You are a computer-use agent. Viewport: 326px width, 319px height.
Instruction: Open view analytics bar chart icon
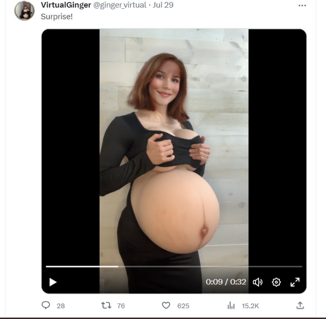coord(231,306)
